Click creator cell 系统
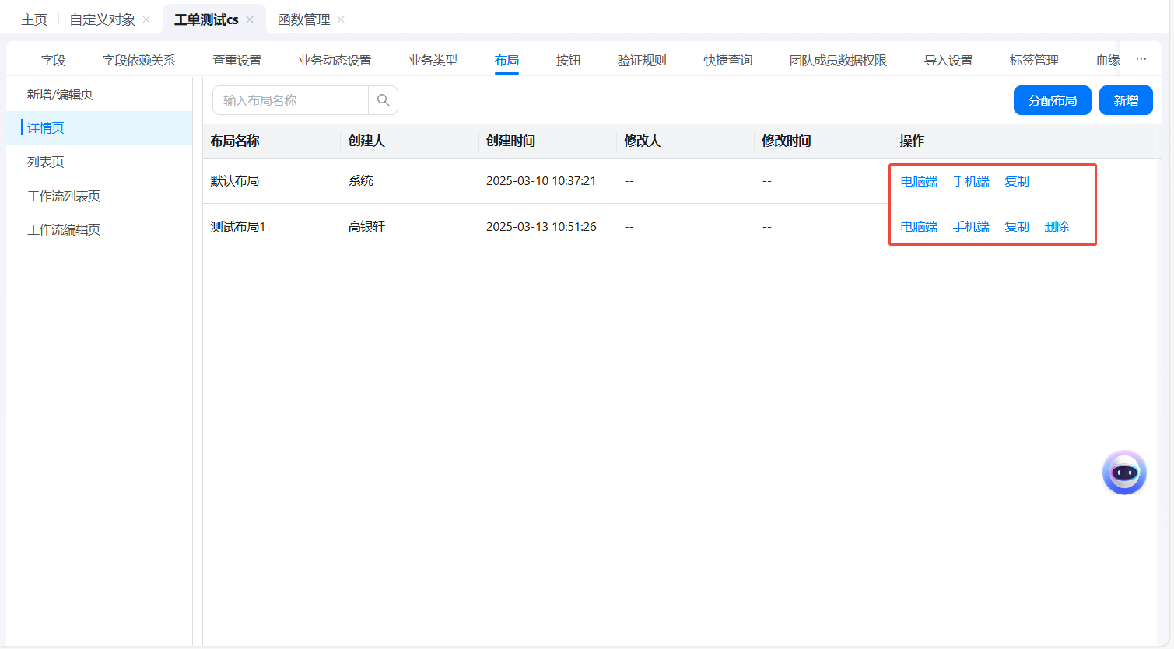This screenshot has height=649, width=1174. 361,180
